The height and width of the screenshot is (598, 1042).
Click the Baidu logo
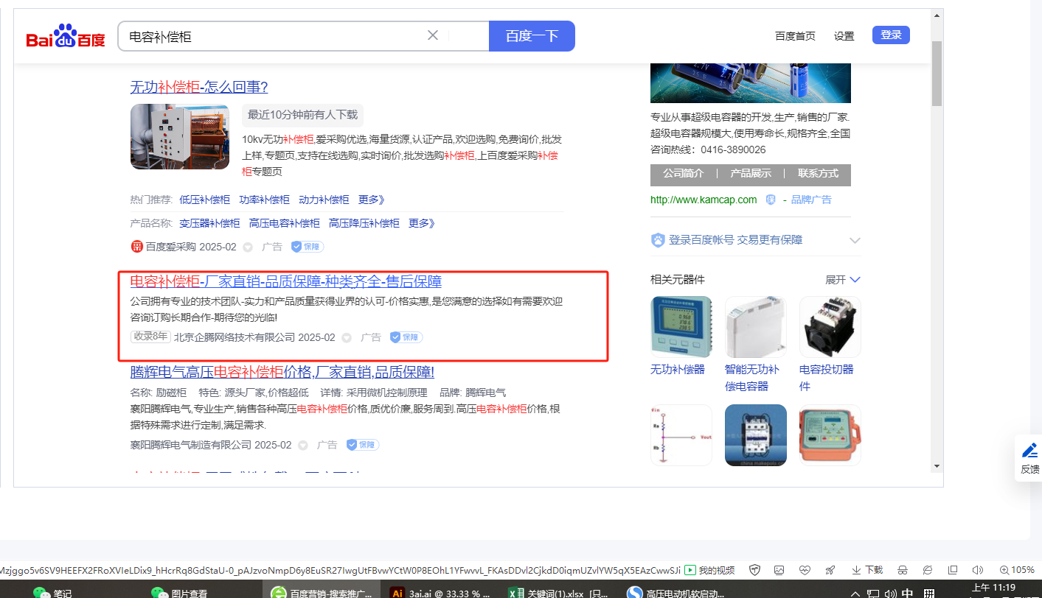(x=66, y=37)
